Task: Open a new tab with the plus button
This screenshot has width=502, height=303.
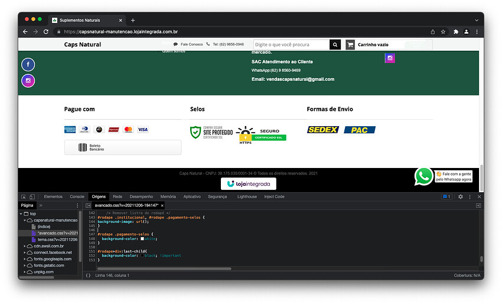Action: [x=133, y=20]
